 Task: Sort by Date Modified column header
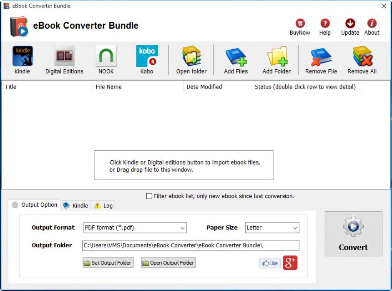218,87
